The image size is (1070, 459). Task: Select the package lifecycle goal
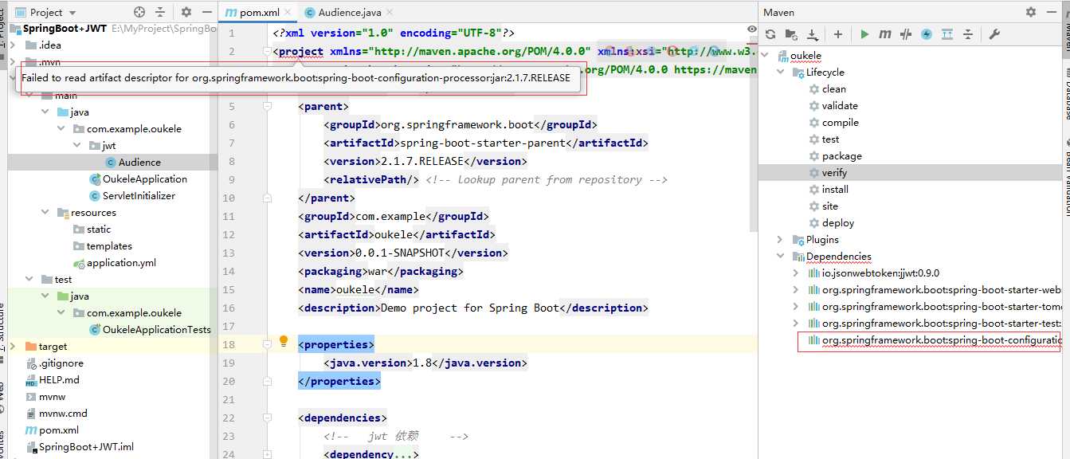(x=841, y=156)
